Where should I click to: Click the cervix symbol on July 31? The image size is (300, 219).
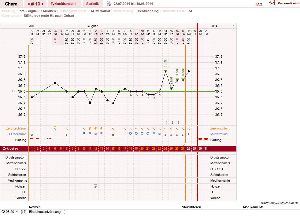84,133
